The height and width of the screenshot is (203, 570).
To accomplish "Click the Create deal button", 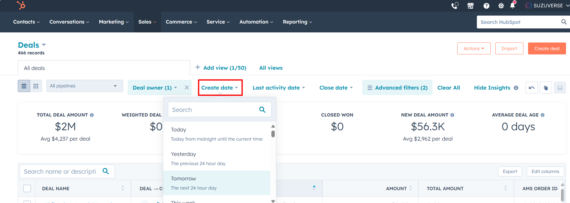I will [547, 49].
